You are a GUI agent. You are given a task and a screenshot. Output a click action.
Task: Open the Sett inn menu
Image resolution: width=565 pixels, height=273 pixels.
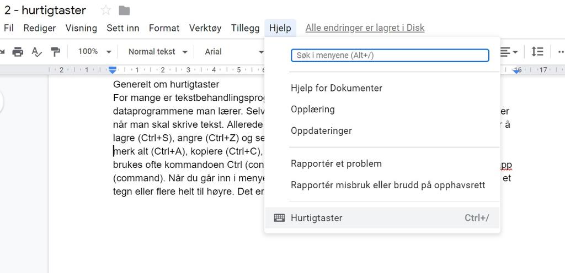click(x=123, y=28)
